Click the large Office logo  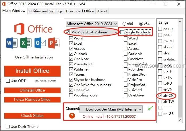(33, 29)
